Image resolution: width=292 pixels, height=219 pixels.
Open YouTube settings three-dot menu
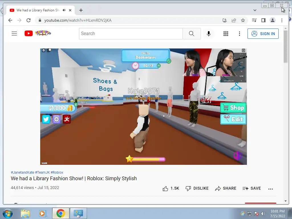(240, 34)
